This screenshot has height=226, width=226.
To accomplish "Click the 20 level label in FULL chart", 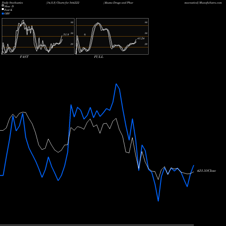I will pyautogui.click(x=146, y=44).
